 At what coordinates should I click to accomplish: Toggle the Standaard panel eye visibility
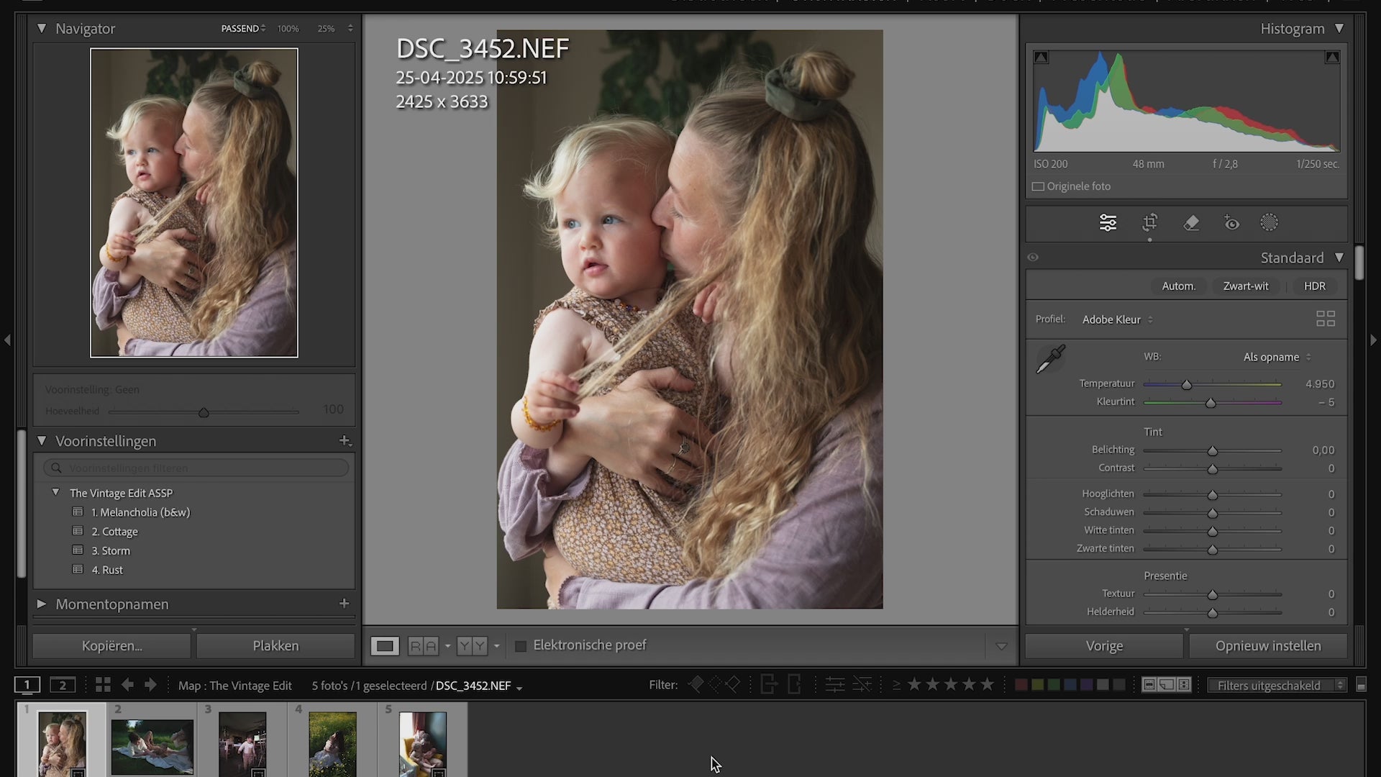tap(1033, 258)
